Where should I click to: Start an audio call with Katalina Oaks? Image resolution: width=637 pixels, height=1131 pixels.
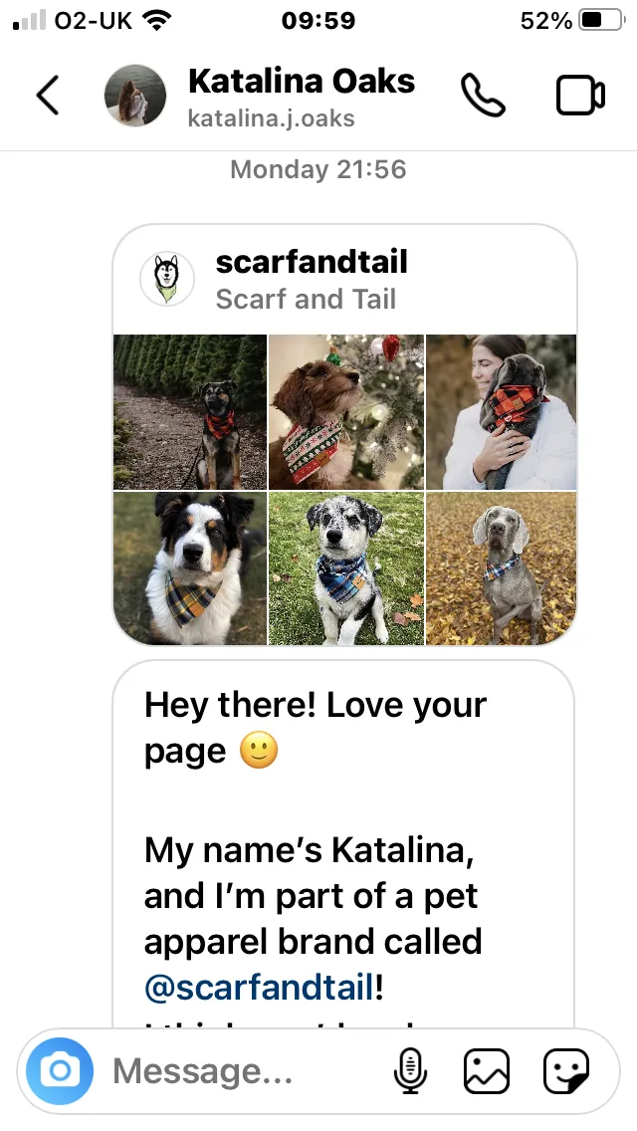pos(483,96)
